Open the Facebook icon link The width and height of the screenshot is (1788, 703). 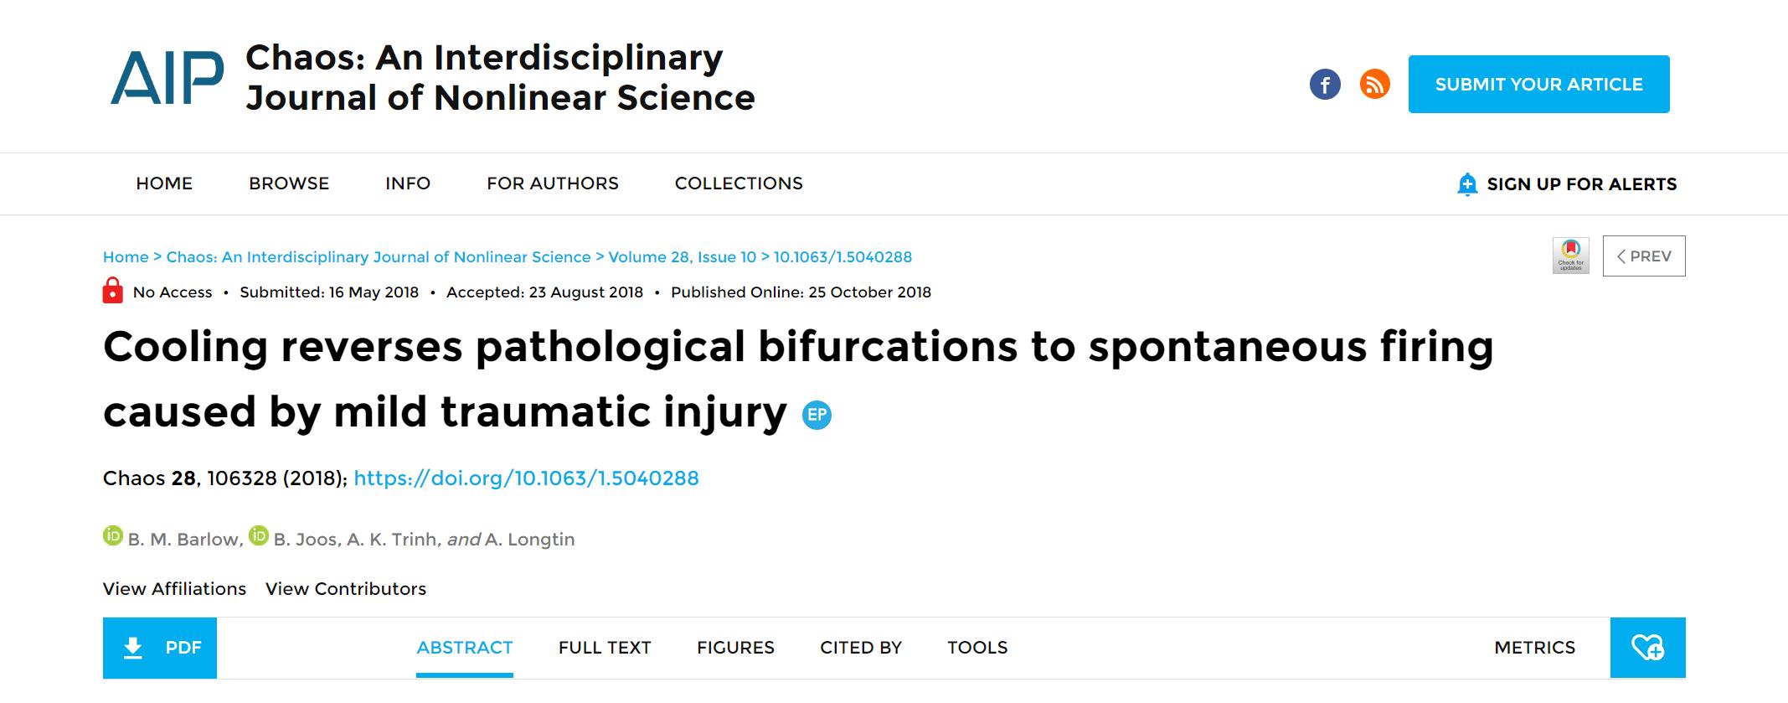pyautogui.click(x=1325, y=85)
